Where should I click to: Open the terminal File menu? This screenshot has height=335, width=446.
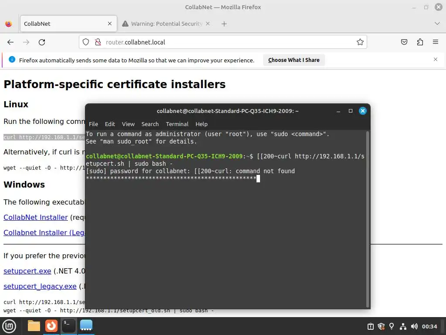click(x=93, y=124)
